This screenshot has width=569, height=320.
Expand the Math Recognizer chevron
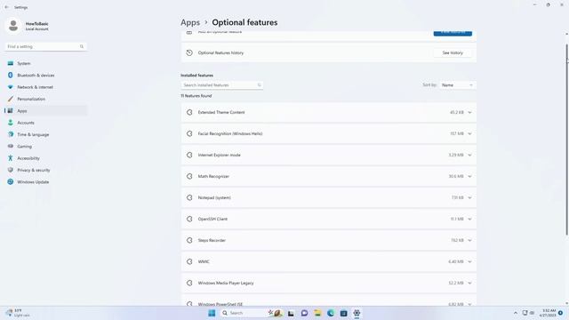469,176
